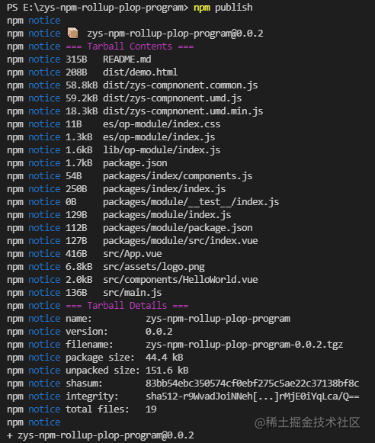Click 'dist/zys-compnonent.common.js' entry
375x443 pixels.
tap(180, 85)
